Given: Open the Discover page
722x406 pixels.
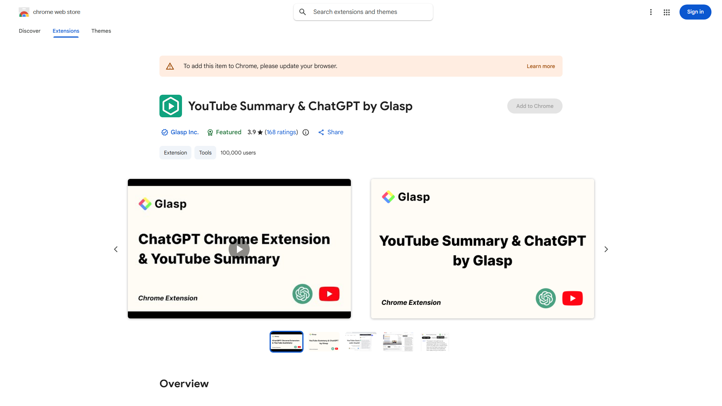Looking at the screenshot, I should 29,31.
